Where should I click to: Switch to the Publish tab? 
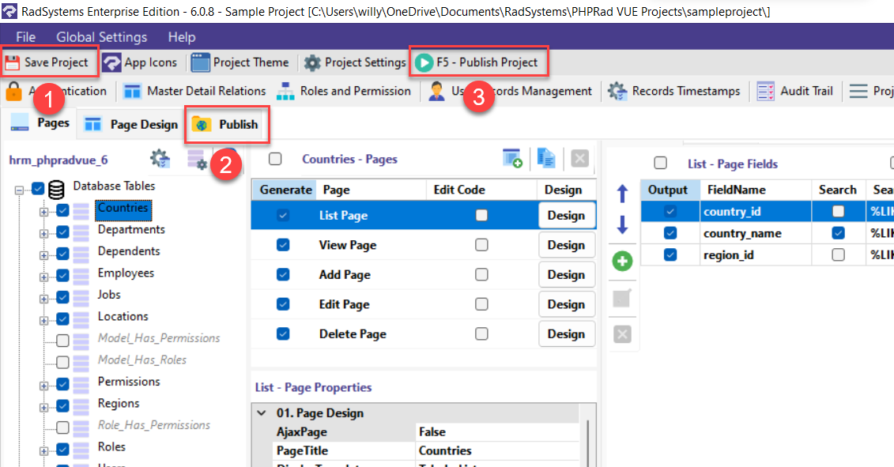(226, 124)
